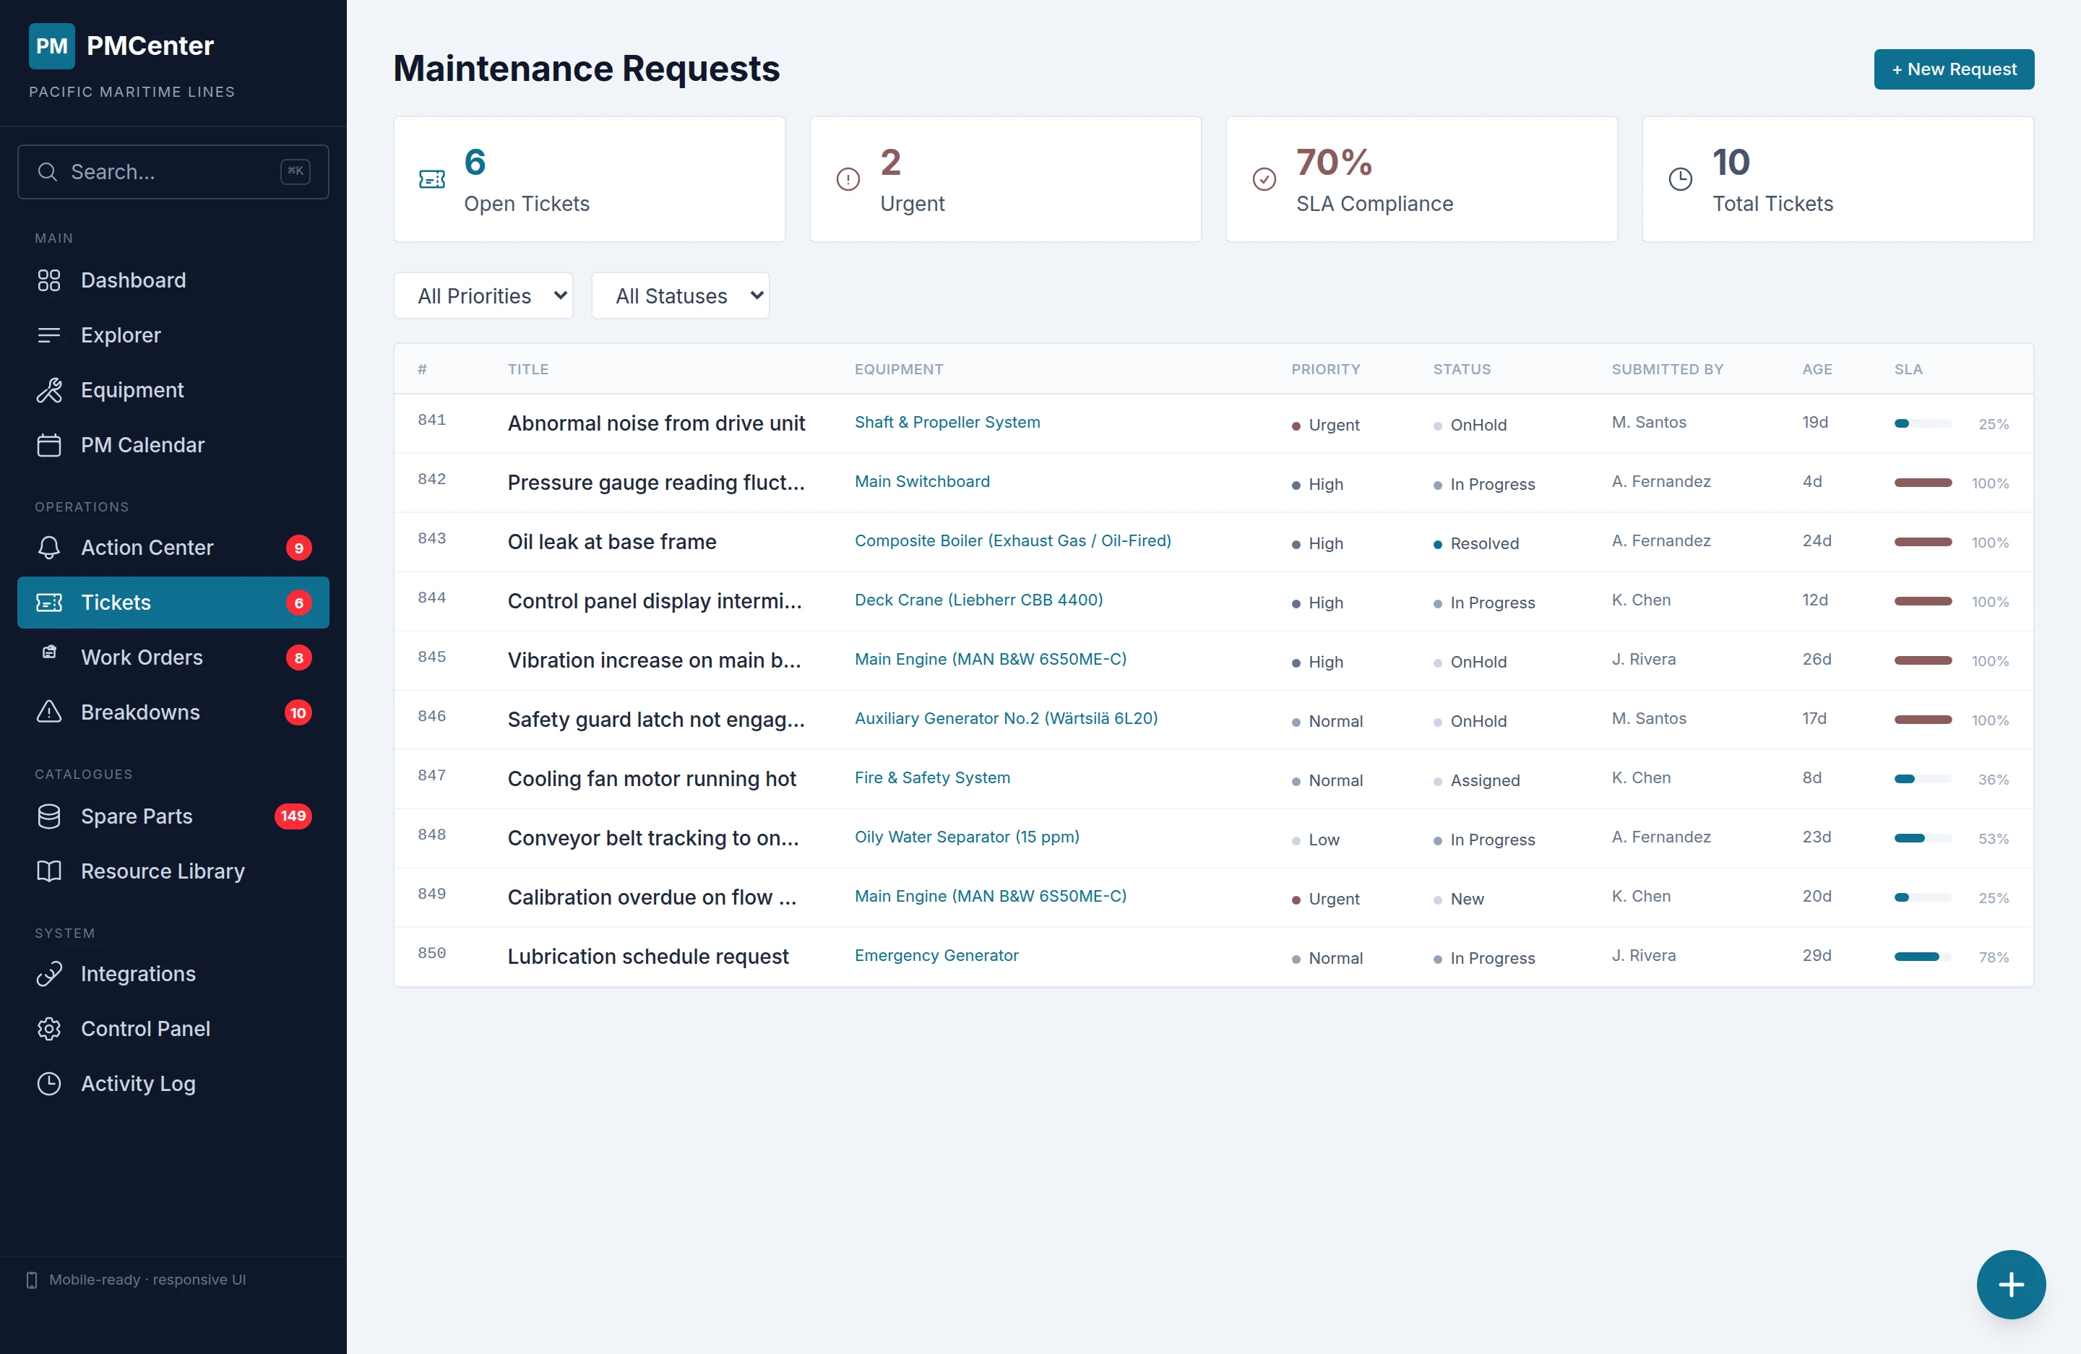Screen dimensions: 2081x1354
Task: Click the Breakdowns warning triangle icon
Action: [x=49, y=712]
